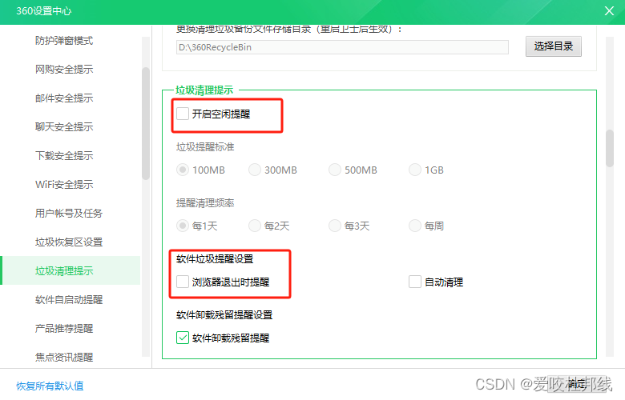Select the active 垃圾清理提示 sidebar item
The image size is (625, 400).
pyautogui.click(x=71, y=270)
